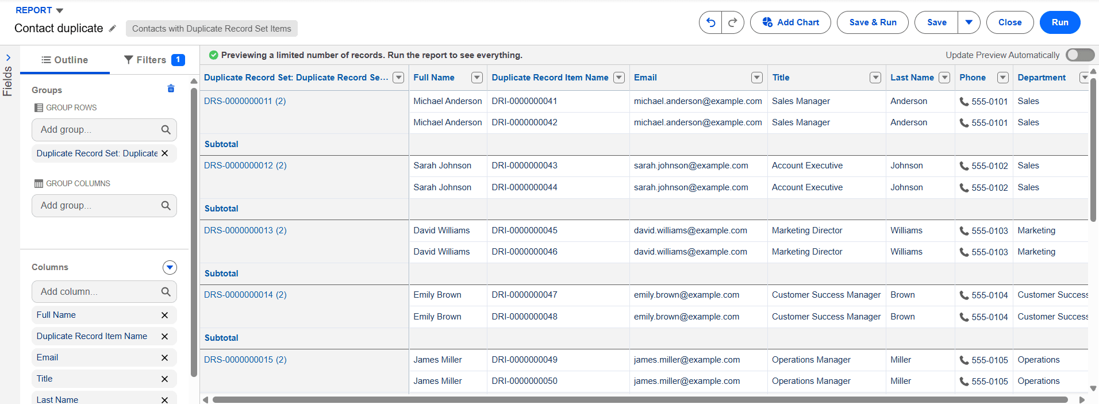
Task: Click the Add group columns input
Action: click(x=104, y=206)
